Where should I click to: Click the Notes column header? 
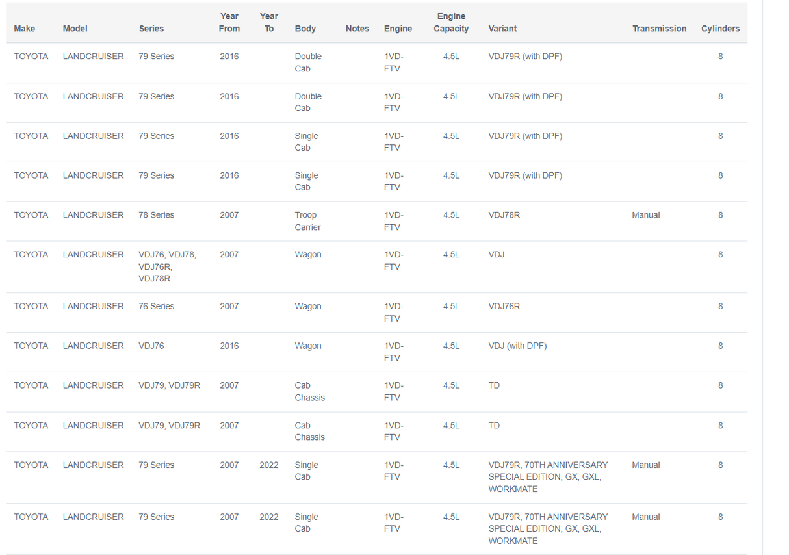[x=357, y=29]
